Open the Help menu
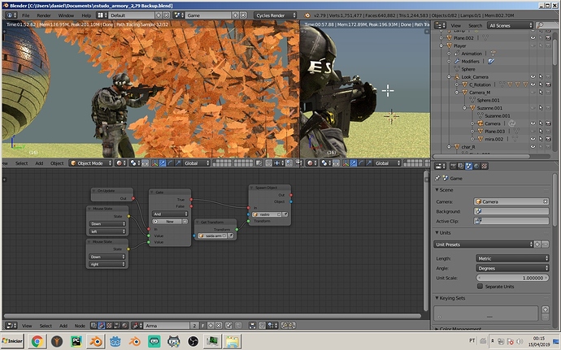This screenshot has width=561, height=350. [86, 15]
